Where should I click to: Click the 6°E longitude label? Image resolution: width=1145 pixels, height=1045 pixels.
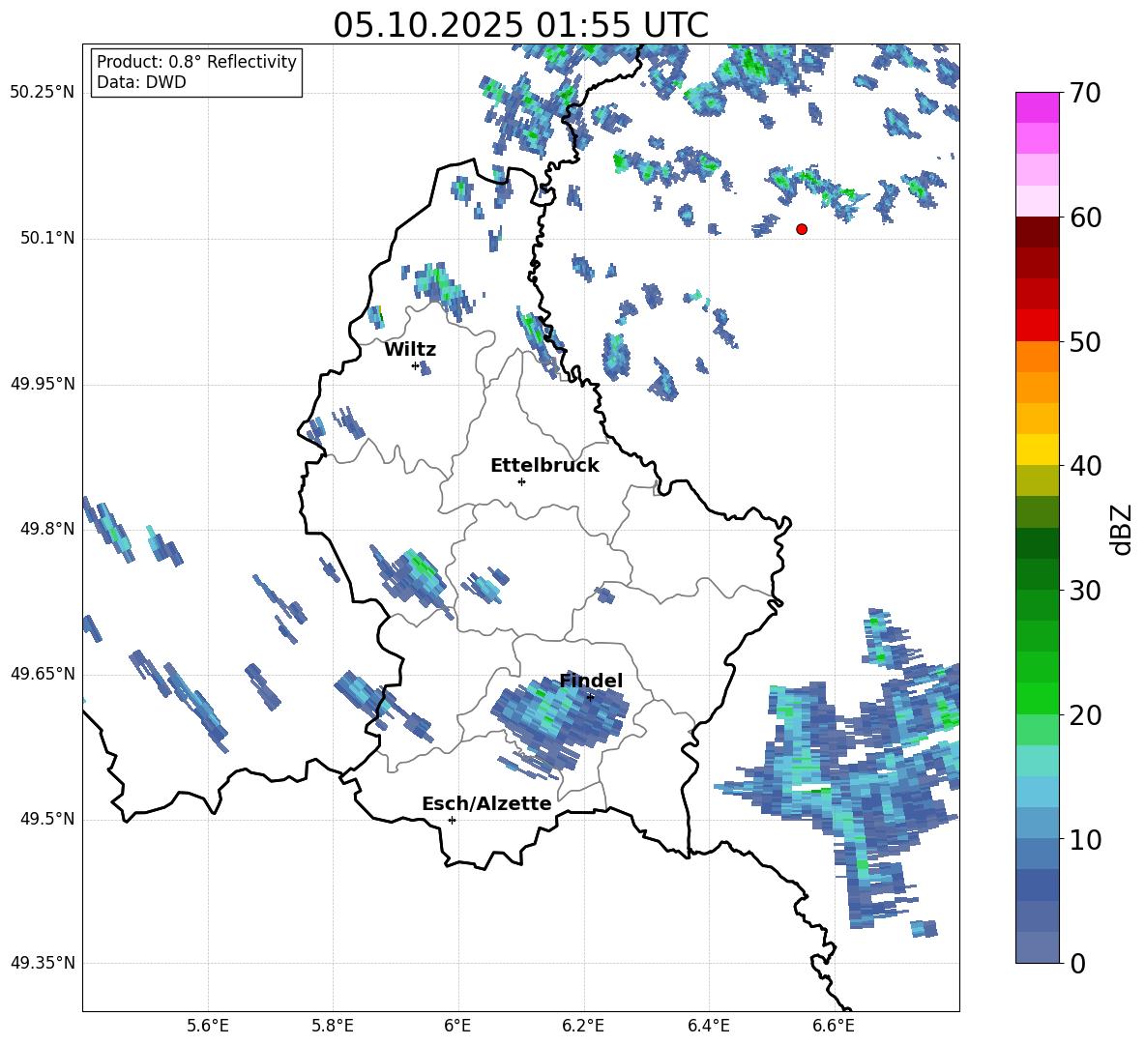pyautogui.click(x=457, y=1026)
